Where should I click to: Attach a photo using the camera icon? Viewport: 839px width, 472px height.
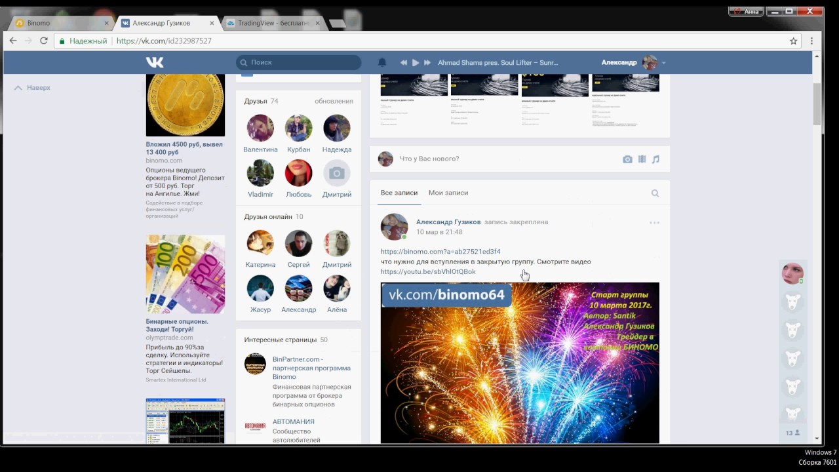(x=627, y=159)
